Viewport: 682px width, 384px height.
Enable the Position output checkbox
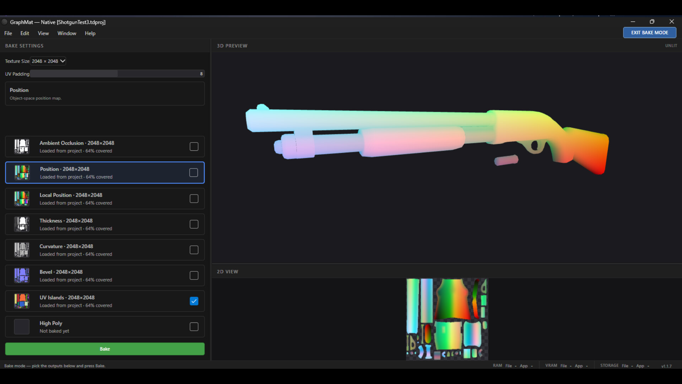point(194,172)
